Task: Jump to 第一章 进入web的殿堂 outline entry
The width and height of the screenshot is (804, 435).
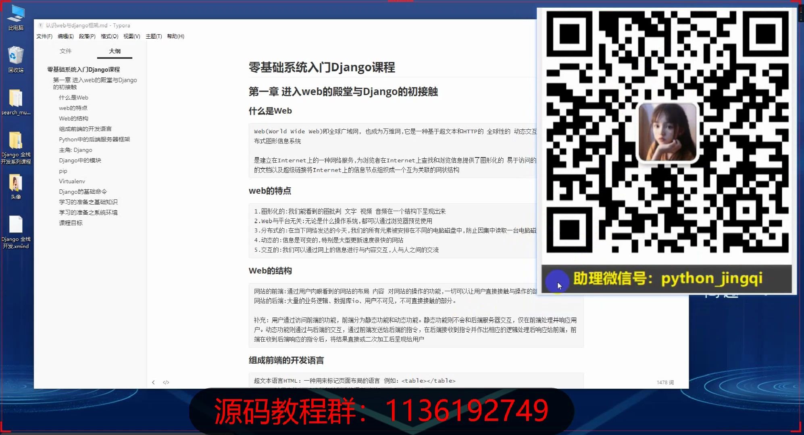Action: pyautogui.click(x=95, y=83)
